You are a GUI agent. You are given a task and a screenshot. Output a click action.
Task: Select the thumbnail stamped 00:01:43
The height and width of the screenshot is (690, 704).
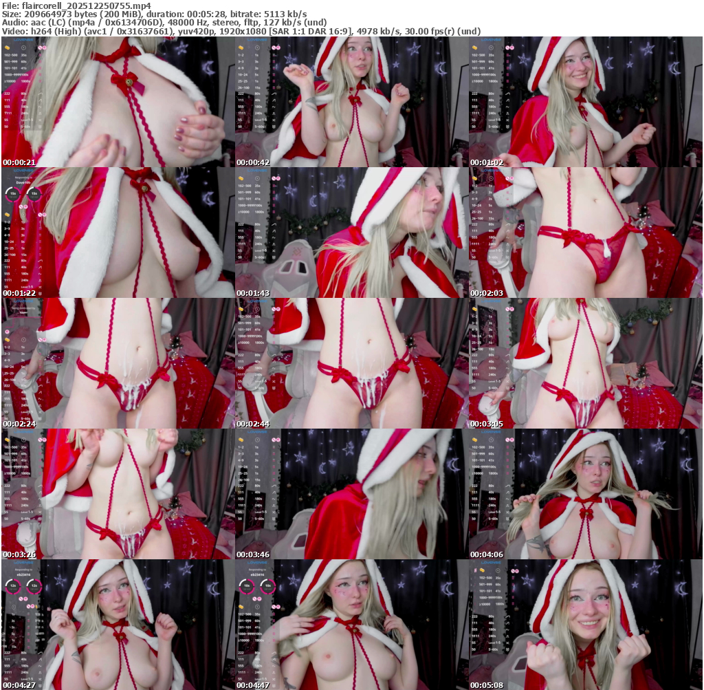(x=351, y=233)
